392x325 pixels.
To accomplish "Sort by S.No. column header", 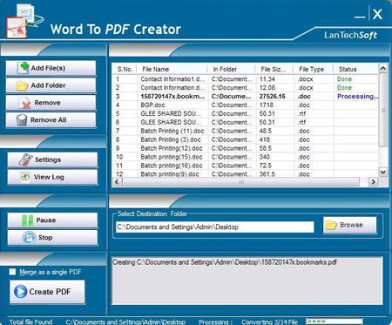I will point(125,70).
